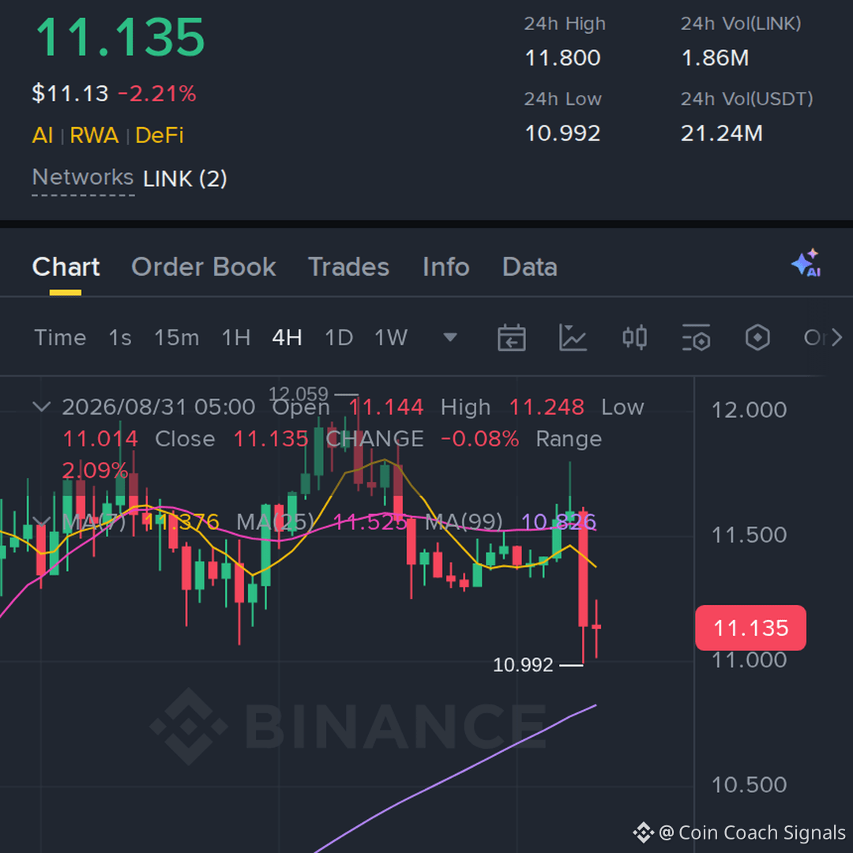Open the Info tab
Image resolution: width=853 pixels, height=853 pixels.
(446, 267)
